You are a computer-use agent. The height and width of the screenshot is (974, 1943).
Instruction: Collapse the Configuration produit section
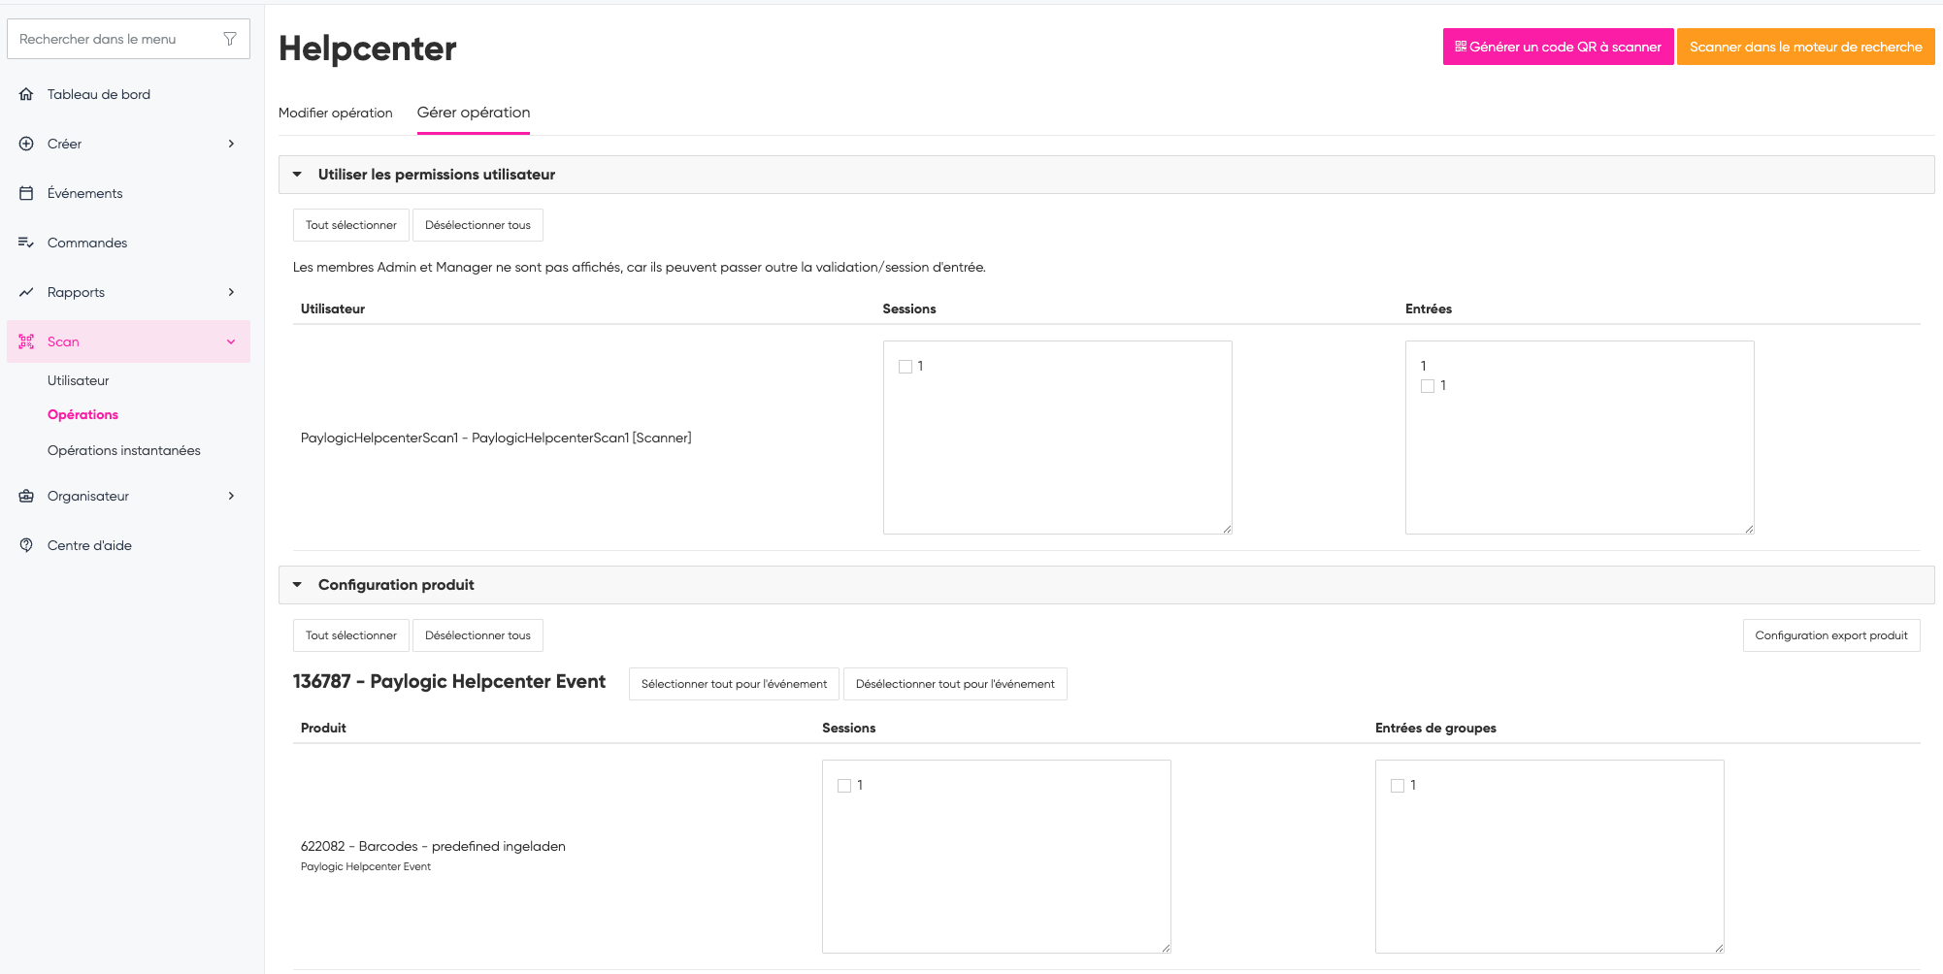[298, 585]
